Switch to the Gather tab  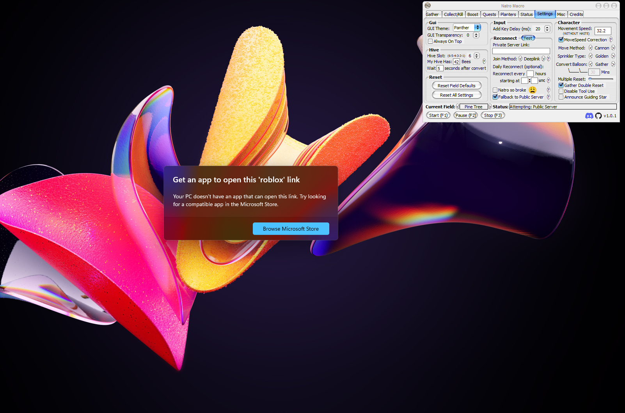pos(432,14)
